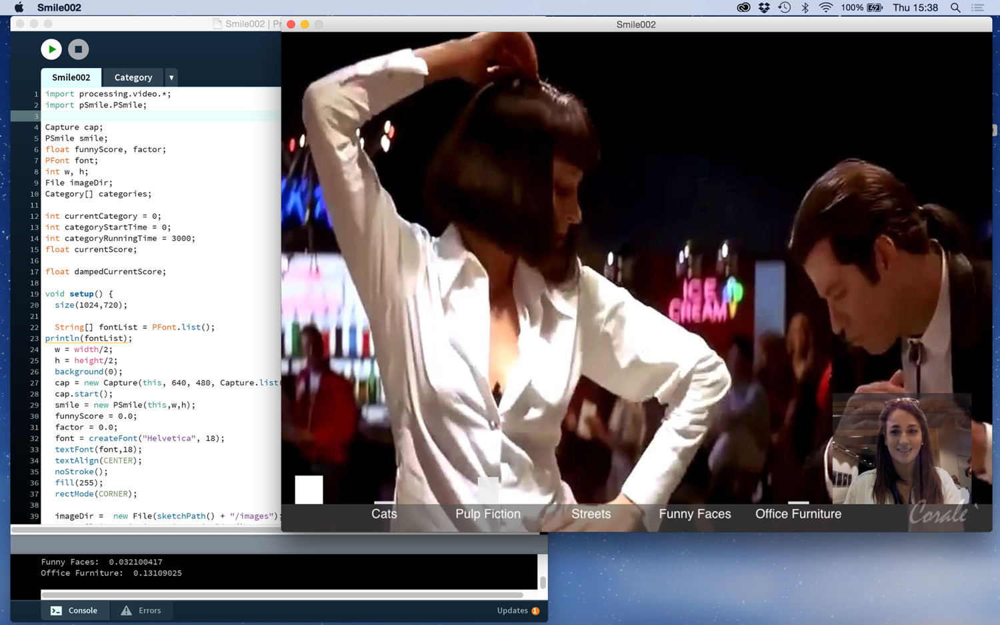Open the Time Machine menu bar icon
The width and height of the screenshot is (1000, 625).
(785, 7)
